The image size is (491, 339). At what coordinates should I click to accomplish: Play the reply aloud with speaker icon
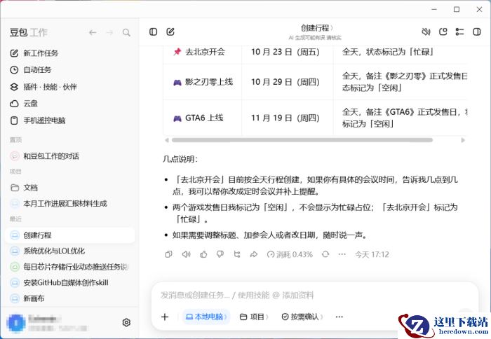tap(187, 254)
